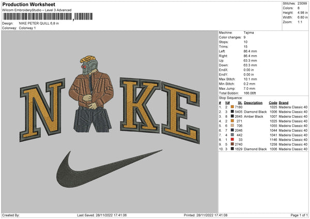Click the 'Up:' measurement label
The height and width of the screenshot is (219, 310).
click(x=221, y=60)
